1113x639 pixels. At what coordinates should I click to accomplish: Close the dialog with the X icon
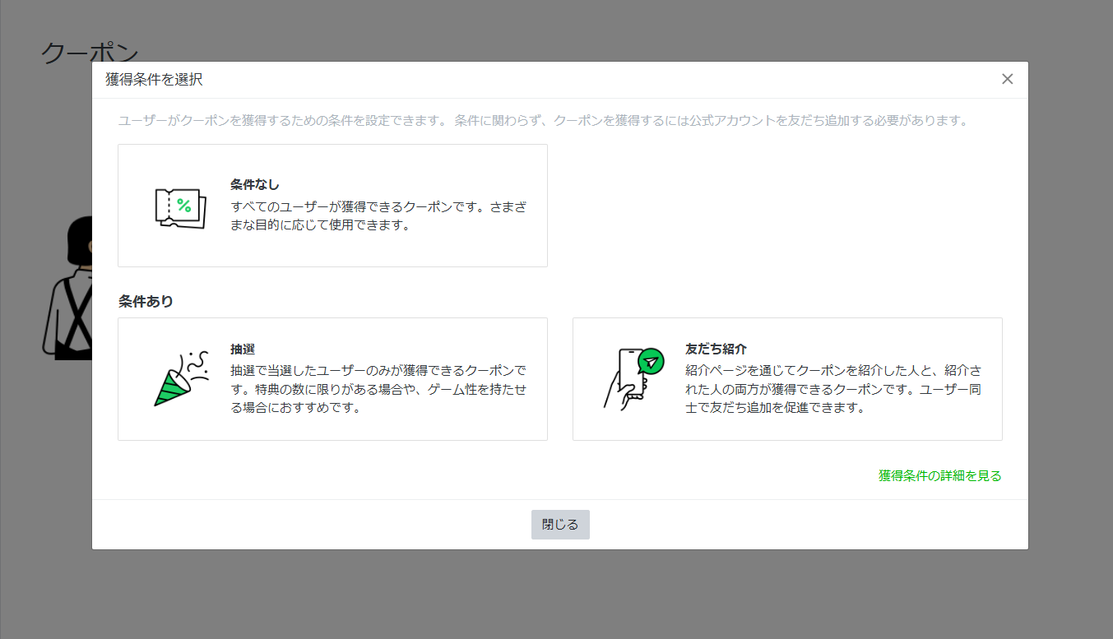point(1007,79)
